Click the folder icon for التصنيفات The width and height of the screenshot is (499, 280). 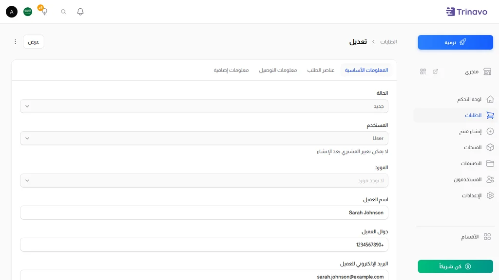[x=490, y=163]
